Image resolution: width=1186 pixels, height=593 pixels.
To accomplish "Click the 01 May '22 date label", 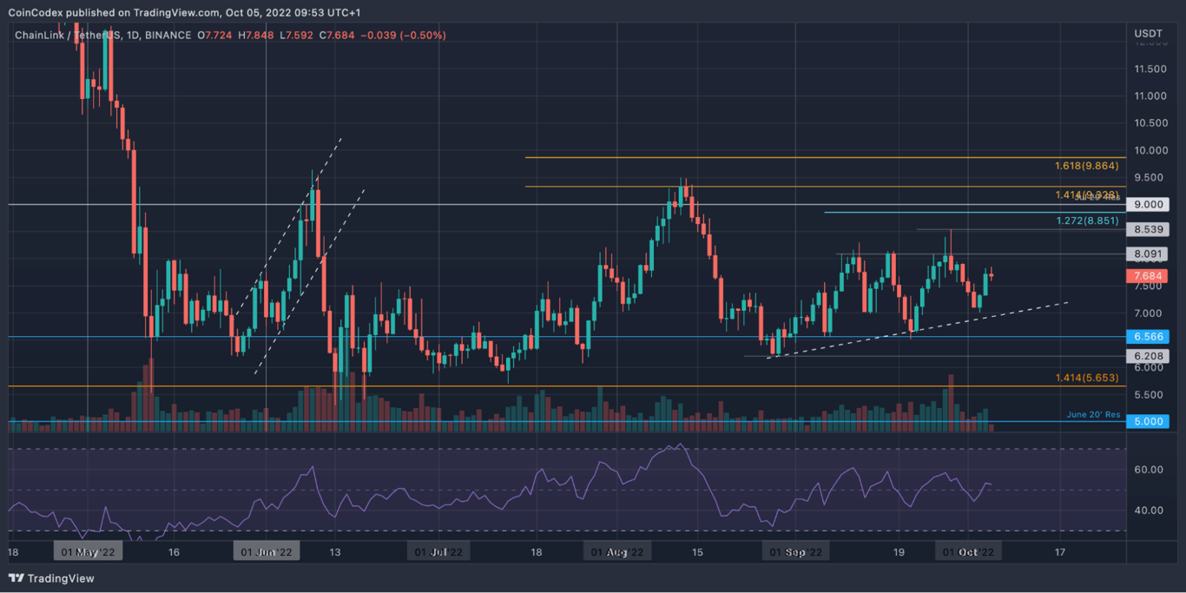I will (88, 550).
